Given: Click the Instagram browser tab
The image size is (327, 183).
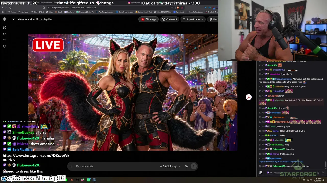Looking at the screenshot, I should point(134,3).
